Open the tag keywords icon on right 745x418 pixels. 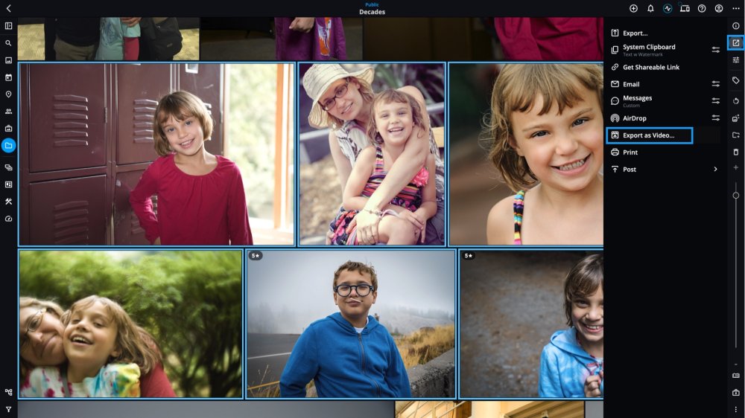click(x=735, y=80)
